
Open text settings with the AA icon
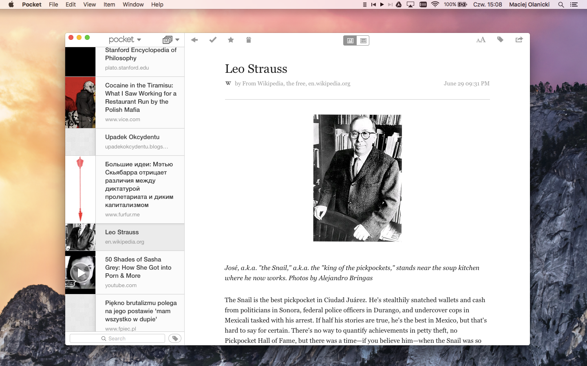click(x=481, y=40)
